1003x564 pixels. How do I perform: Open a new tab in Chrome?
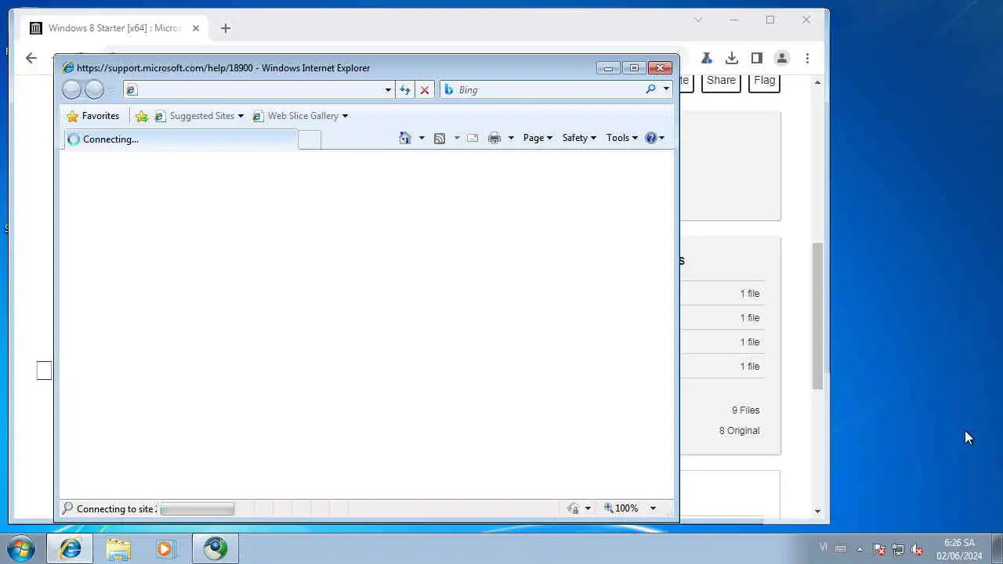(226, 28)
